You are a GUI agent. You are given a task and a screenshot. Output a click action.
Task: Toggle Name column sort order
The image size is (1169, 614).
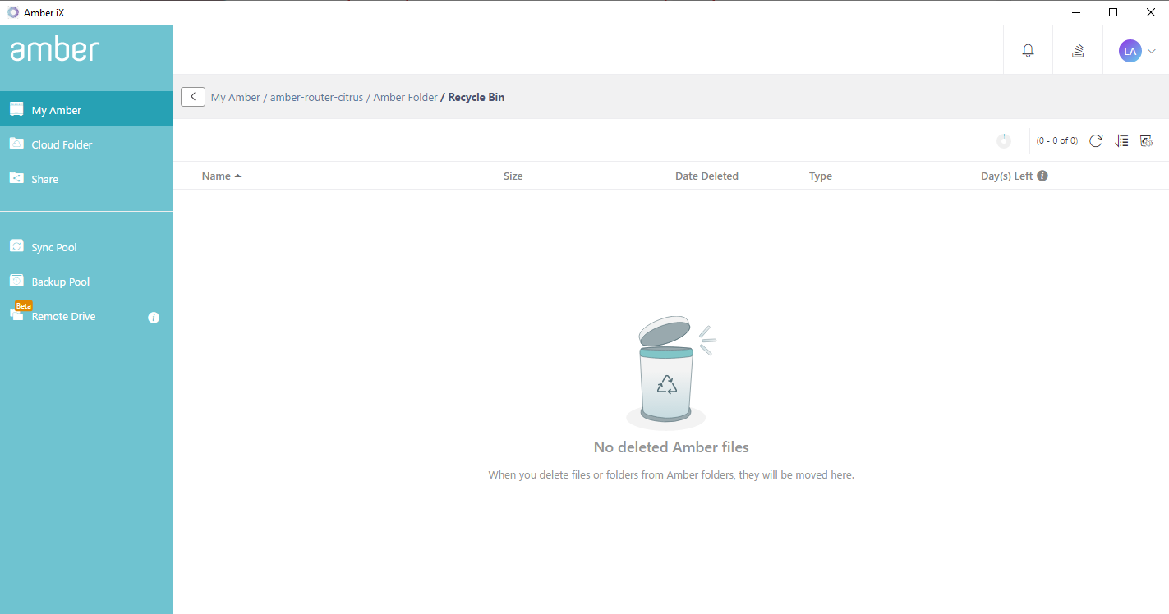tap(221, 175)
